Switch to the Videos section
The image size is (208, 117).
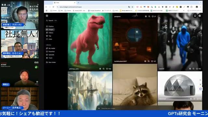[50, 33]
